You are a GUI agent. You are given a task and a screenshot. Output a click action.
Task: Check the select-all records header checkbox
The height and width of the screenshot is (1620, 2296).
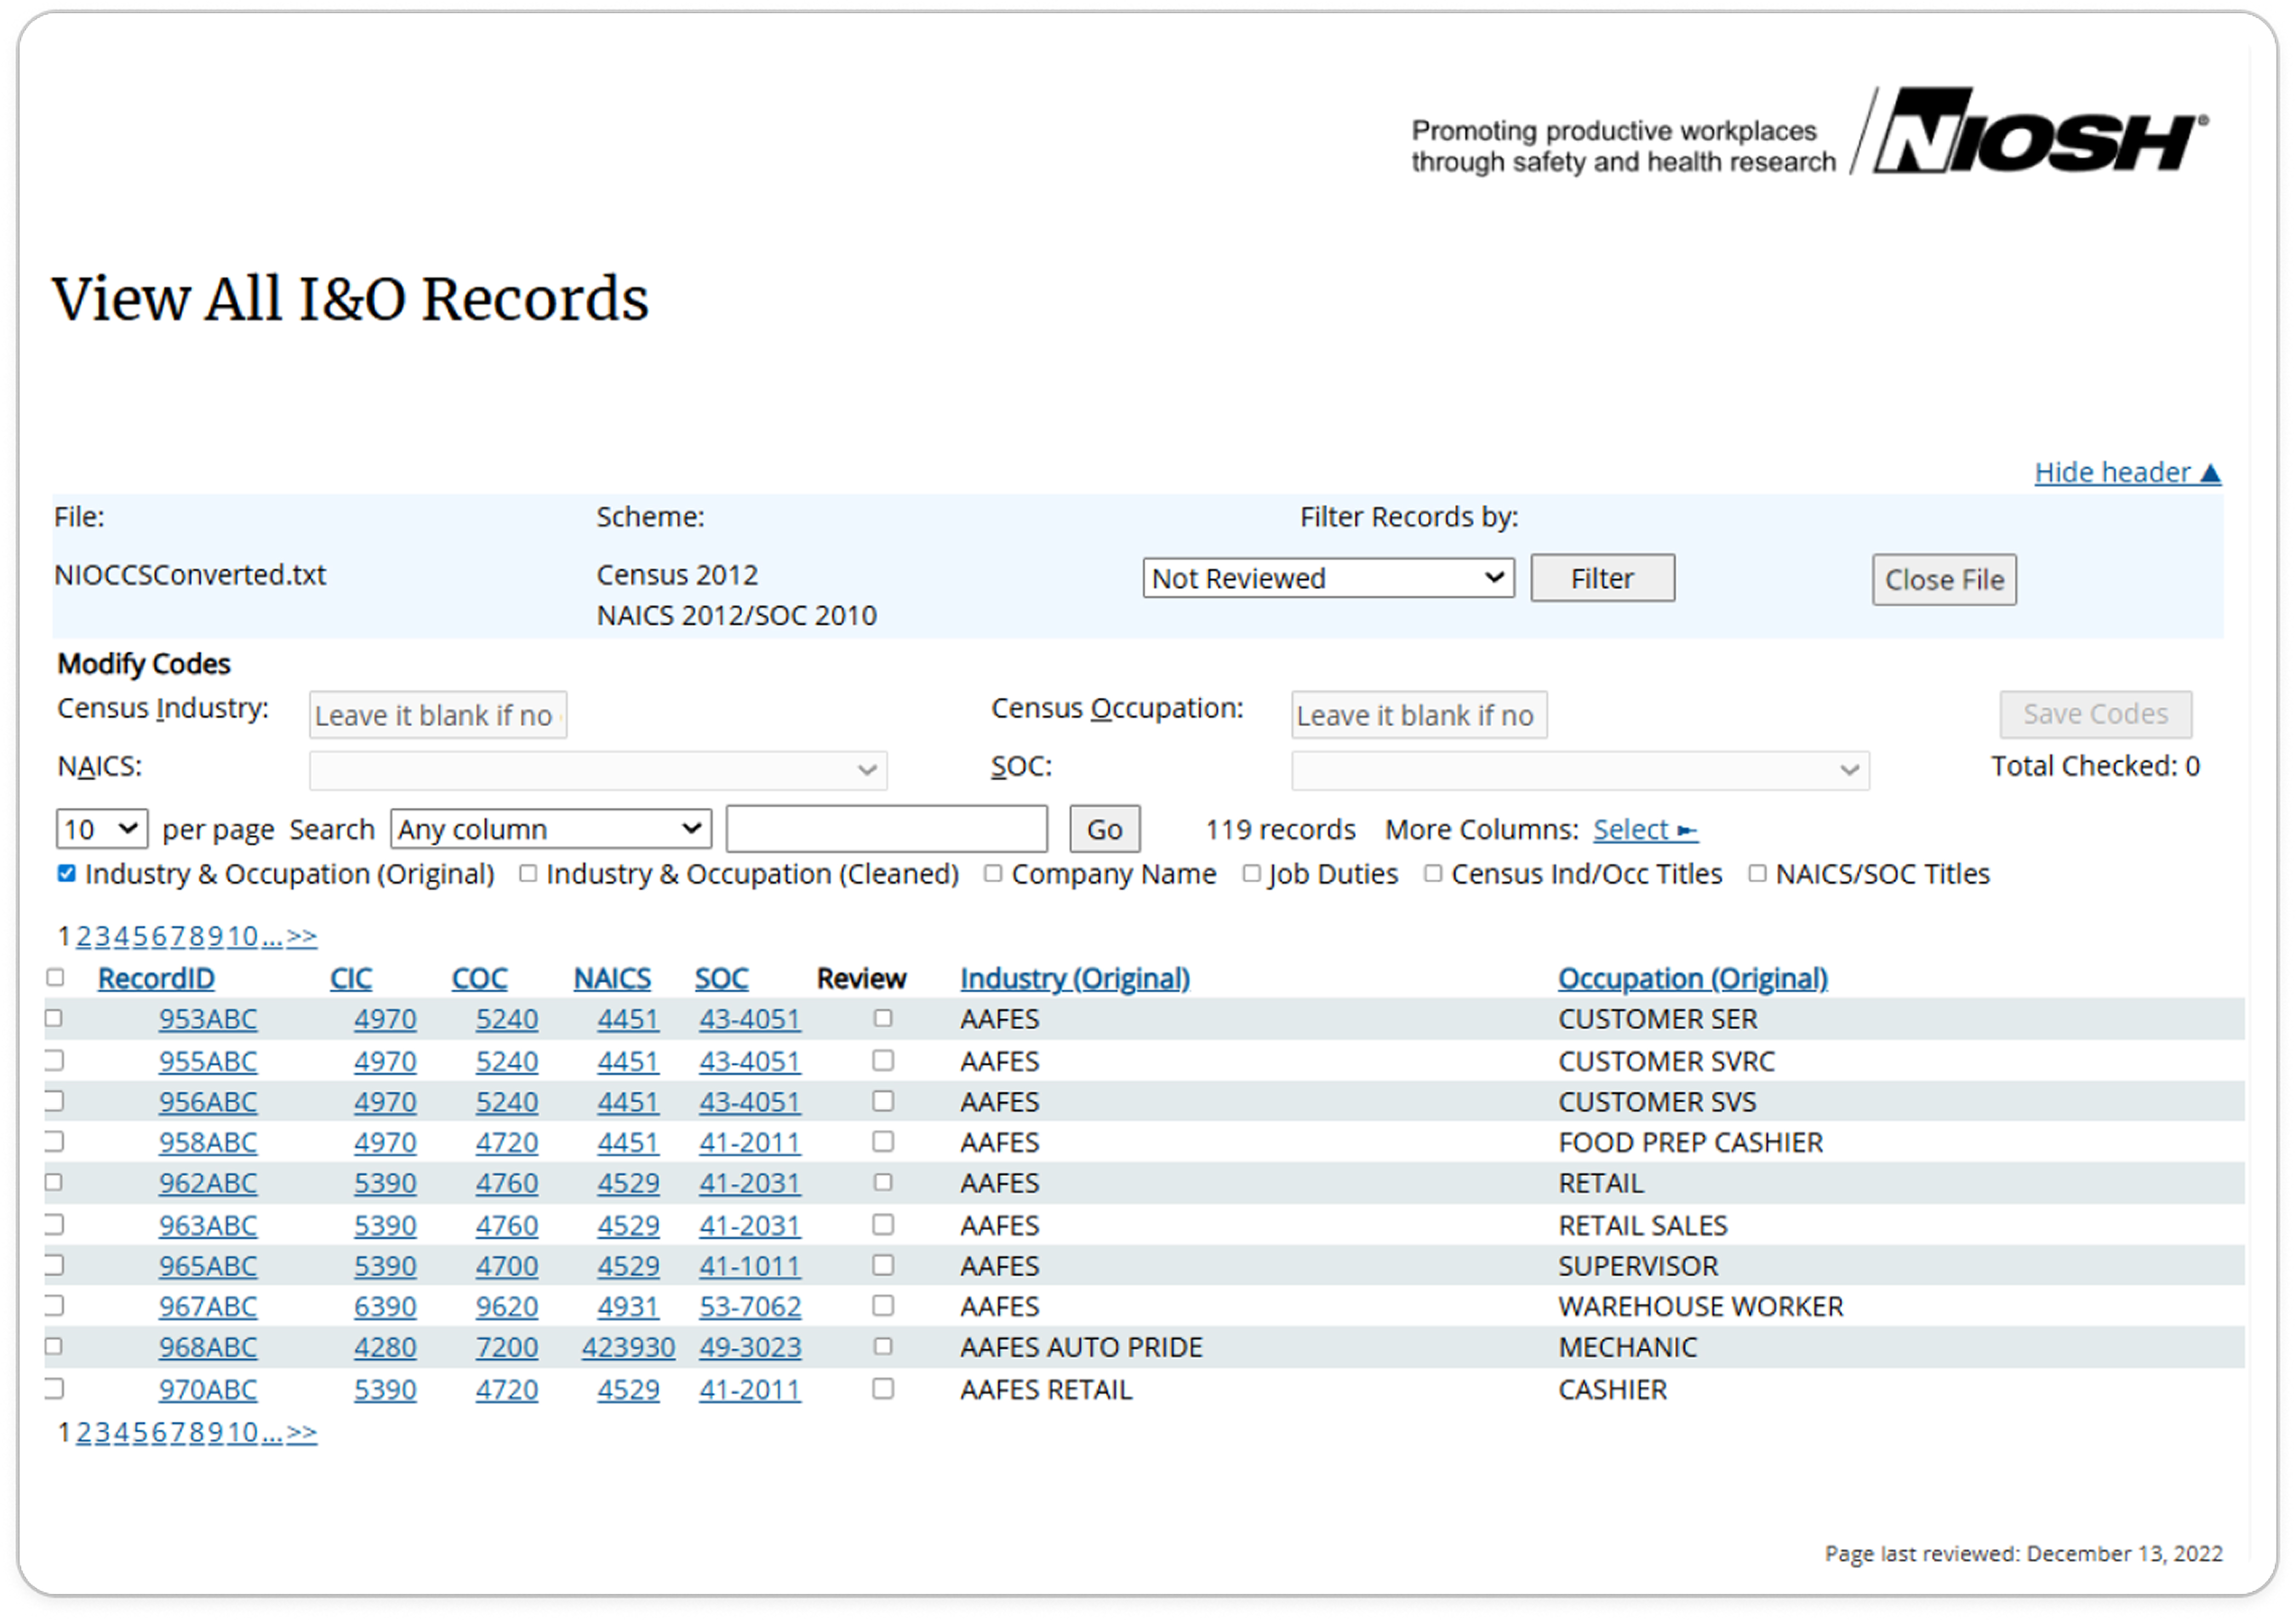(x=55, y=977)
